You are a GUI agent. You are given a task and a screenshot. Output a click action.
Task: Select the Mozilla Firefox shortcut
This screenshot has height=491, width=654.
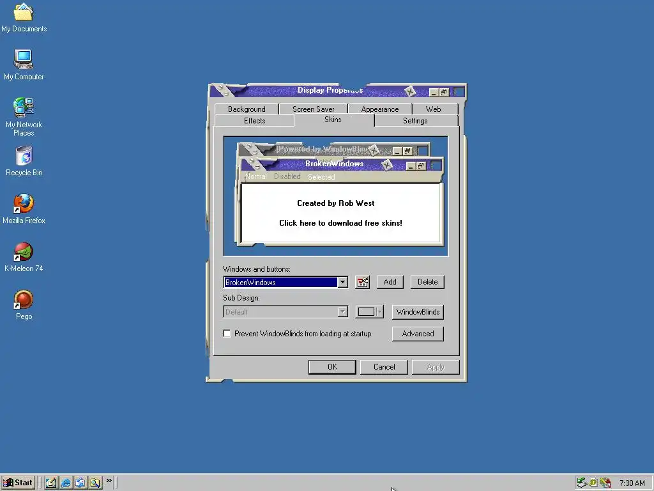tap(24, 209)
